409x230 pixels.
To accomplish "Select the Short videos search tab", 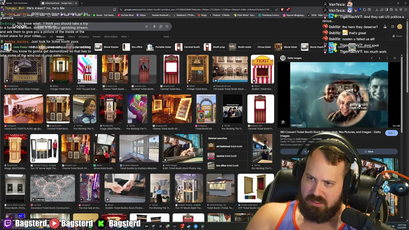I will click(x=111, y=37).
